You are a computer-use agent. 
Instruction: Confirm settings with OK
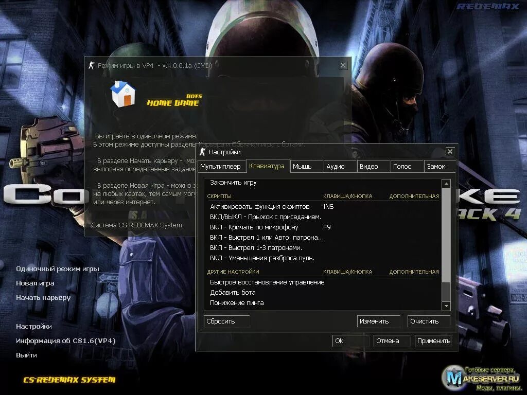[350, 341]
